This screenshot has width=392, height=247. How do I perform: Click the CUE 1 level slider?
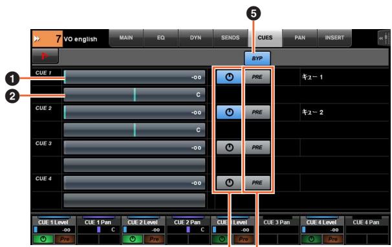click(x=135, y=77)
